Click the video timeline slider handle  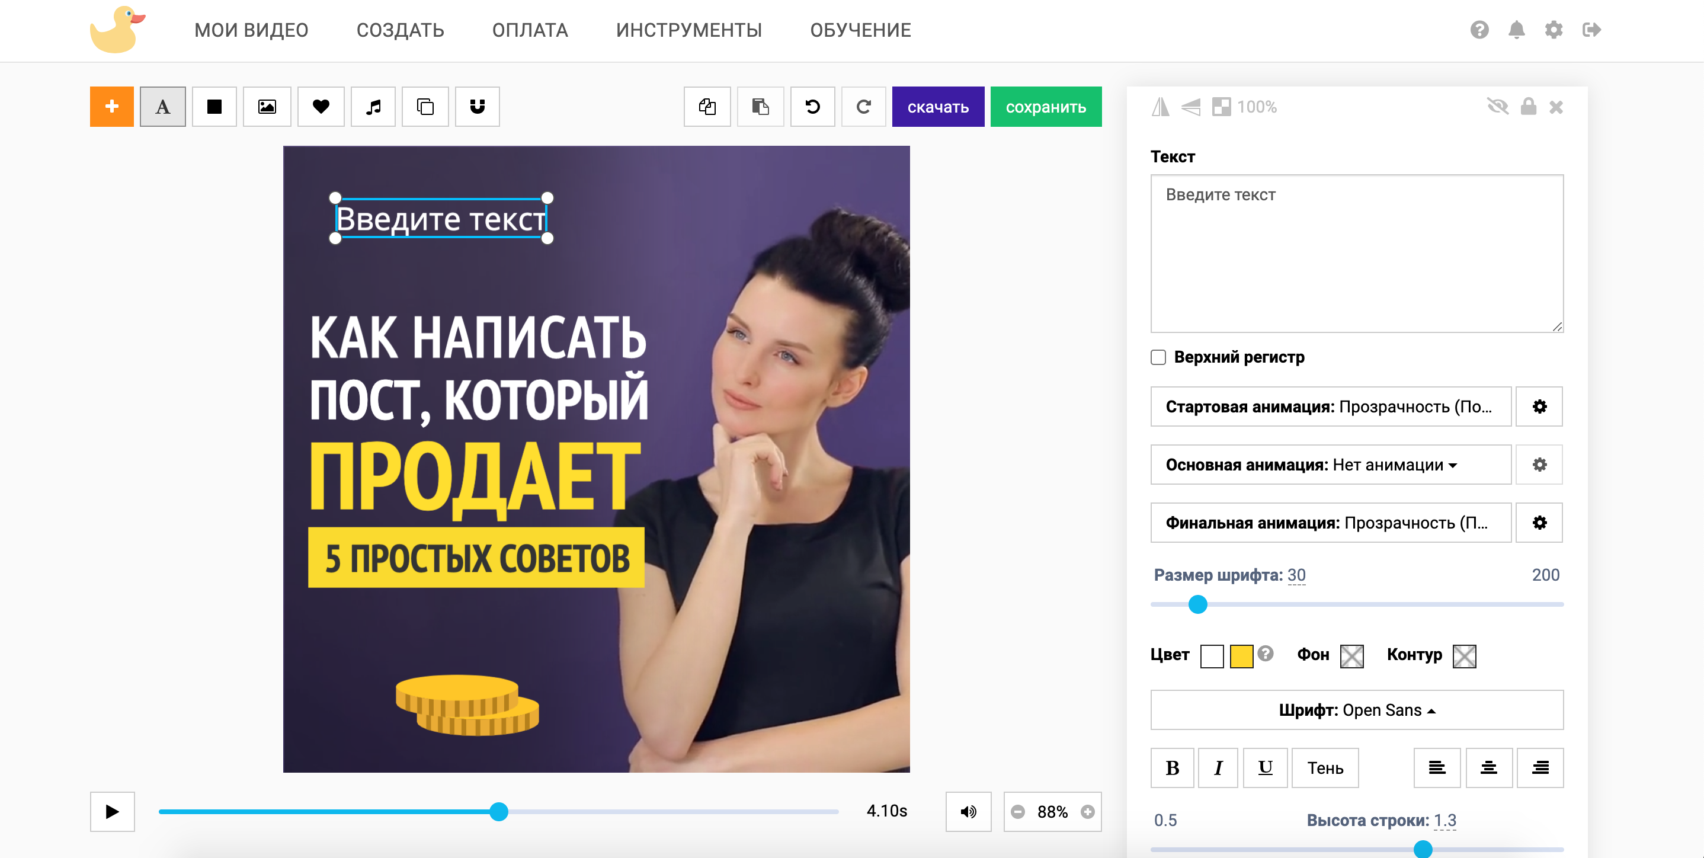pyautogui.click(x=499, y=812)
